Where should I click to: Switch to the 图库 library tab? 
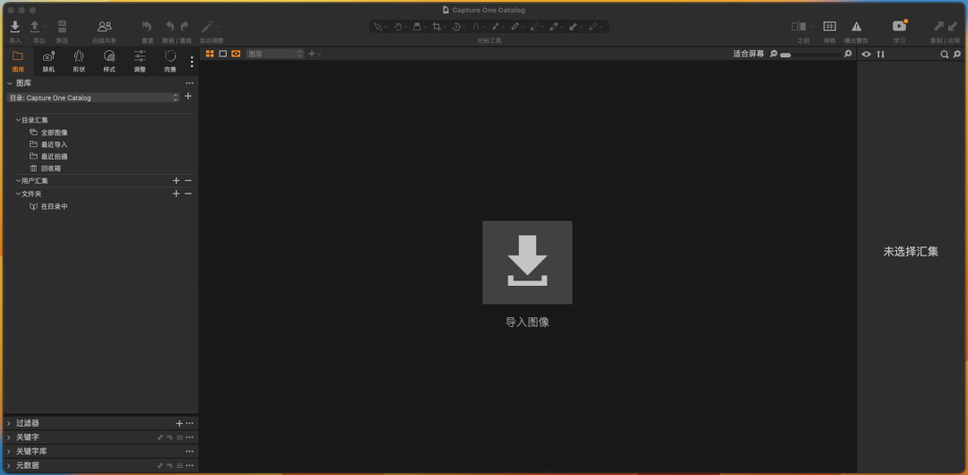click(18, 61)
